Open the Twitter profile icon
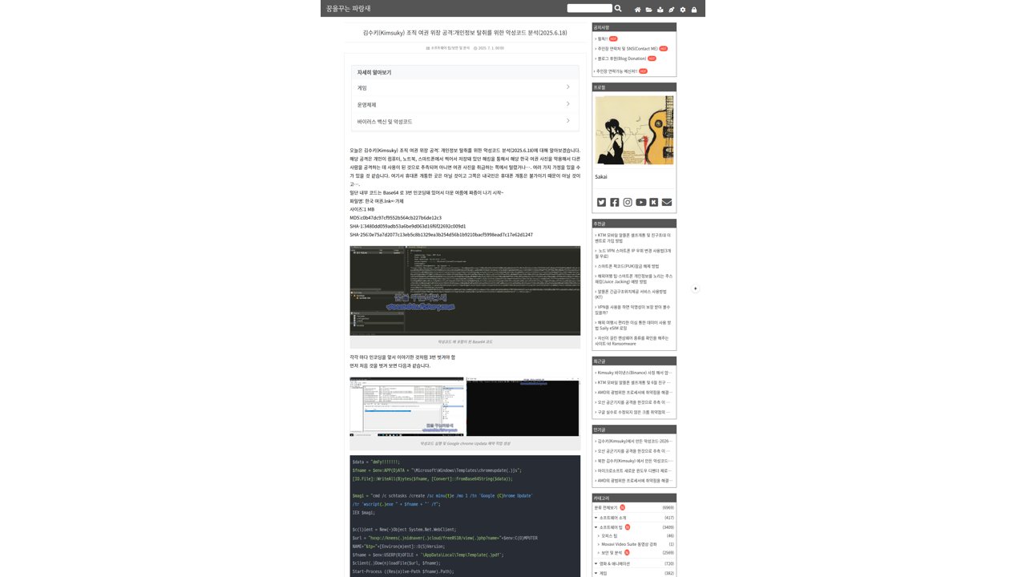This screenshot has width=1026, height=577. [x=601, y=202]
